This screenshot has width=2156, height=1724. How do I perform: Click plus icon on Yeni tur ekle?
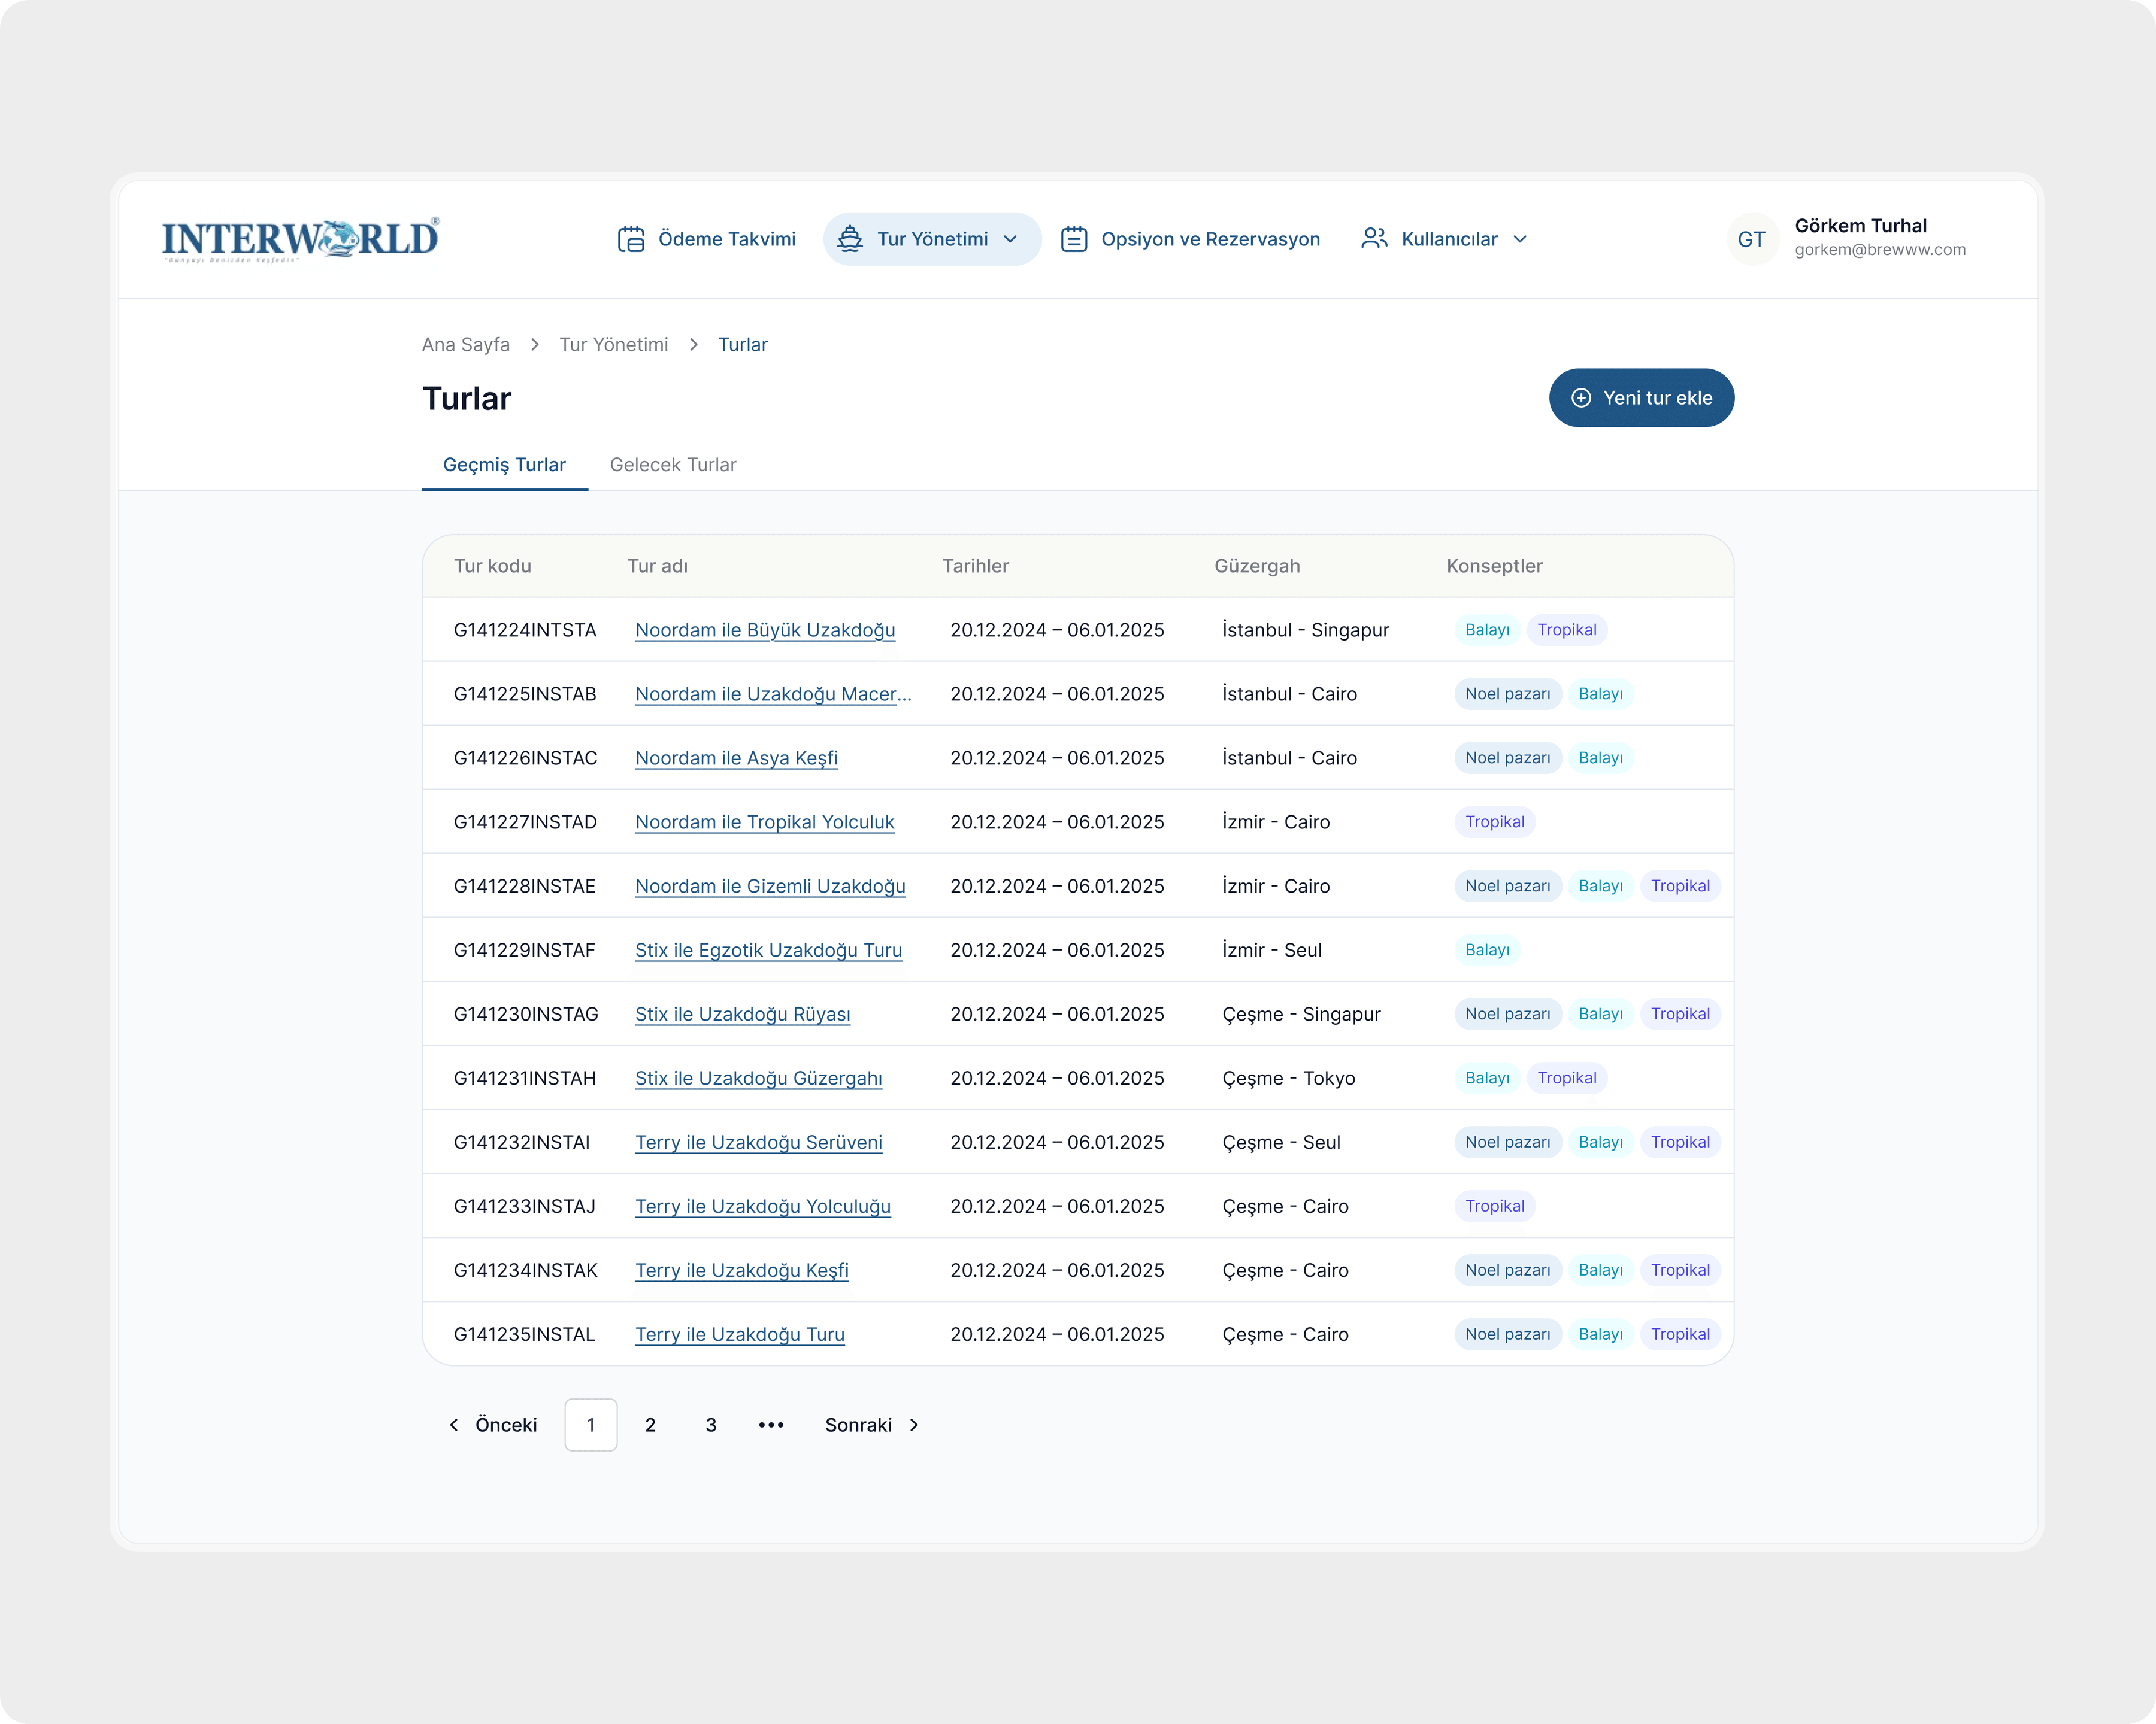(x=1581, y=397)
